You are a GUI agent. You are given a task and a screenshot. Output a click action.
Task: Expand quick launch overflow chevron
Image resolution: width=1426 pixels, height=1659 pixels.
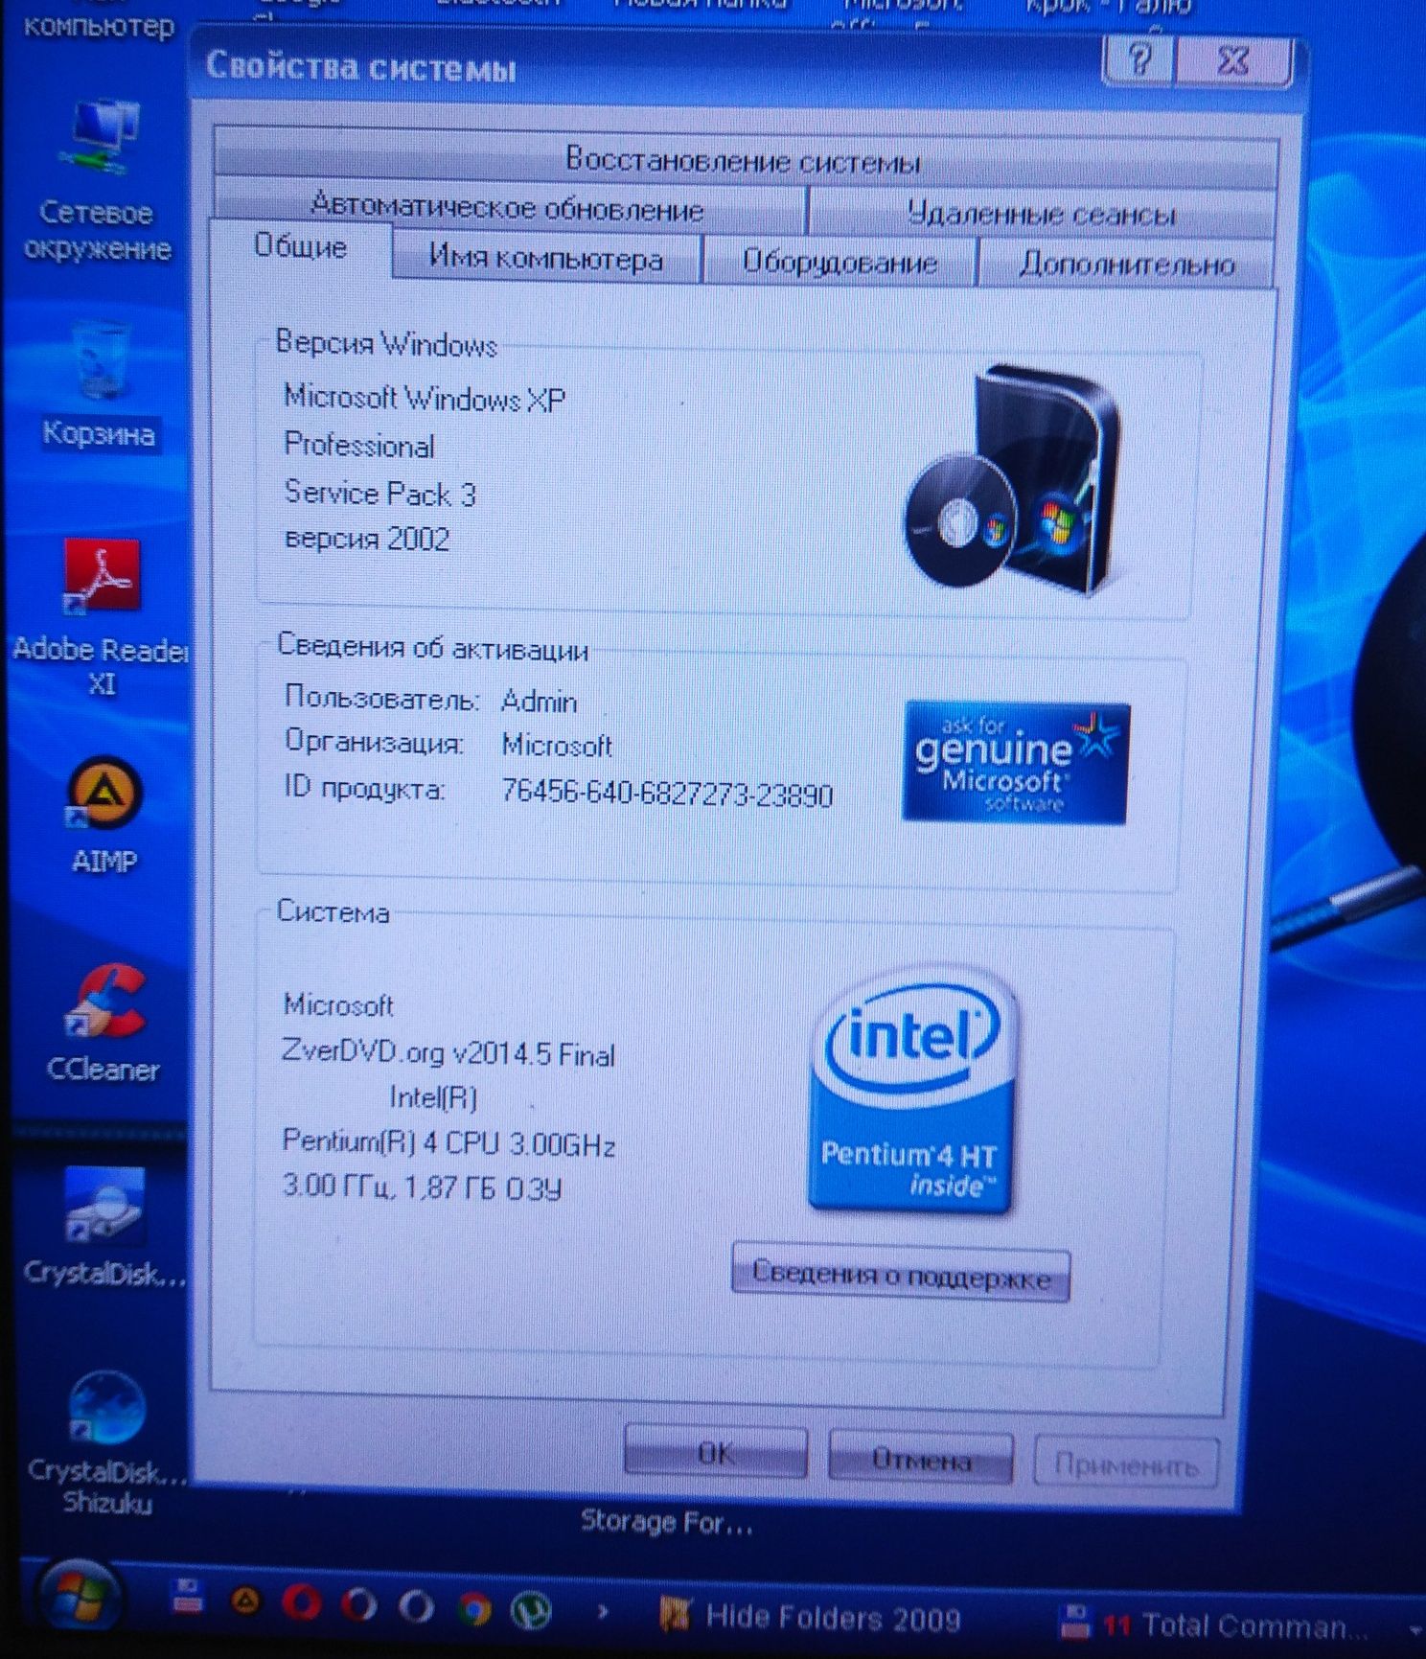(602, 1612)
